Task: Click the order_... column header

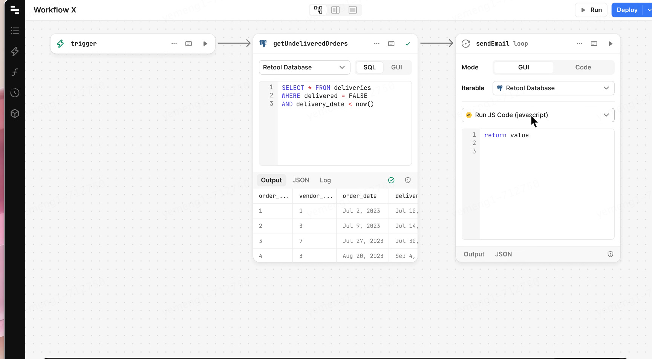Action: [x=273, y=196]
